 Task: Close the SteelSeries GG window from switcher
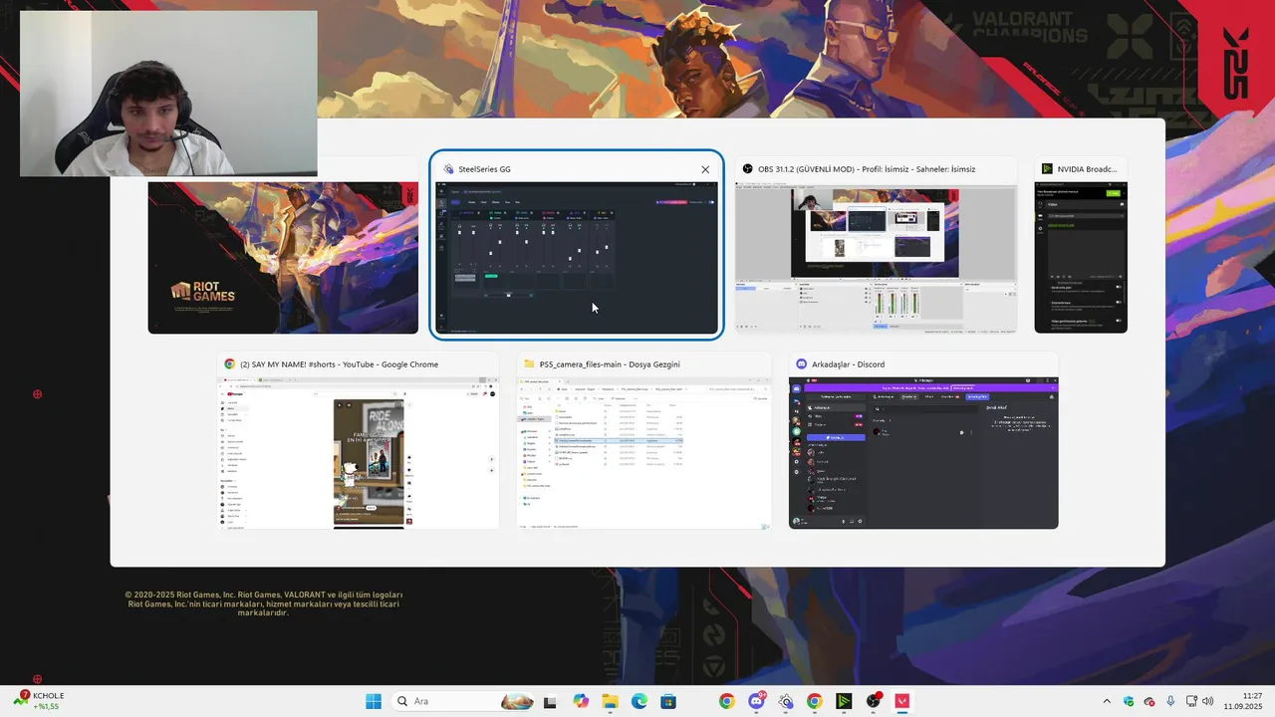pos(705,169)
